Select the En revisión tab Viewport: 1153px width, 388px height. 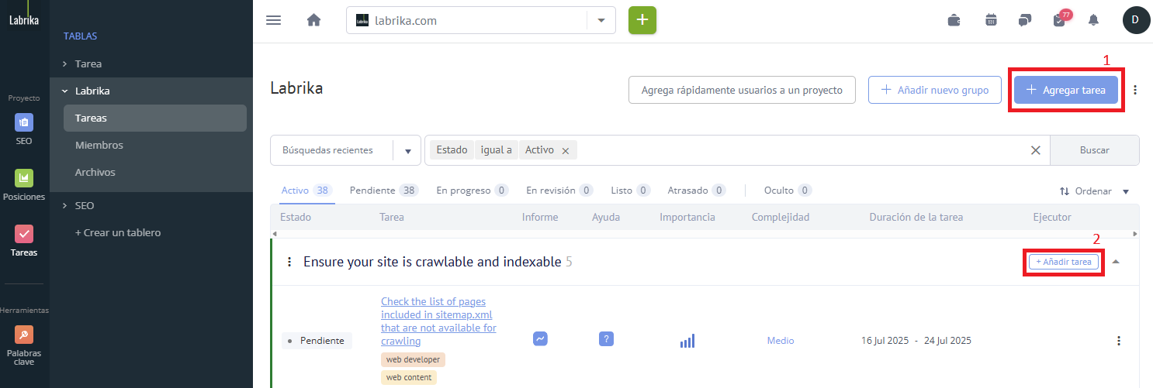coord(559,191)
